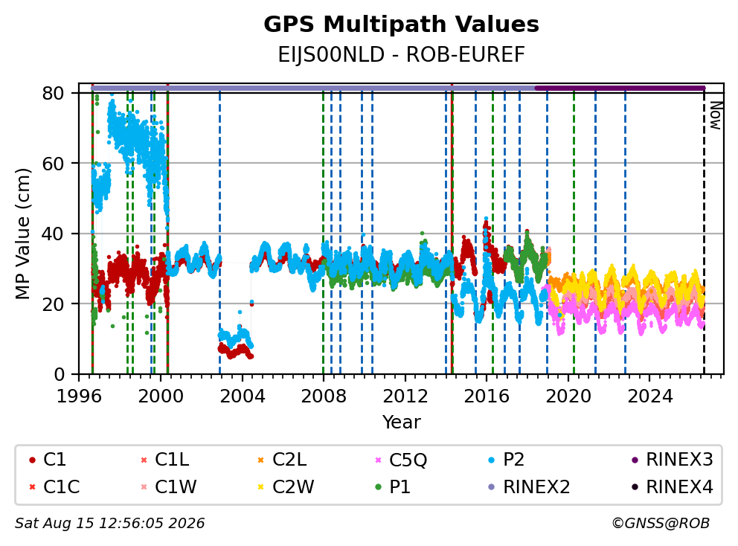The height and width of the screenshot is (546, 738).
Task: Click the 2008 x-axis tick label
Action: (x=324, y=396)
